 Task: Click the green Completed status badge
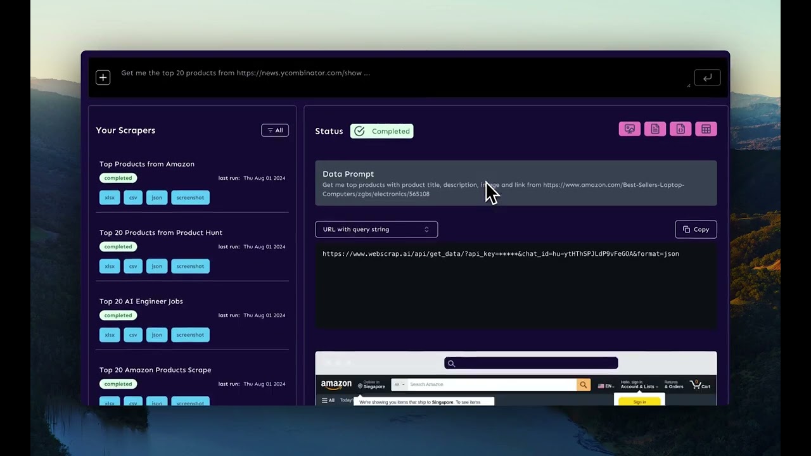(381, 131)
